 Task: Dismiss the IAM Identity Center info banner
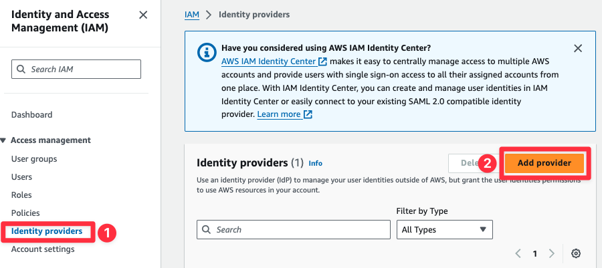(578, 48)
